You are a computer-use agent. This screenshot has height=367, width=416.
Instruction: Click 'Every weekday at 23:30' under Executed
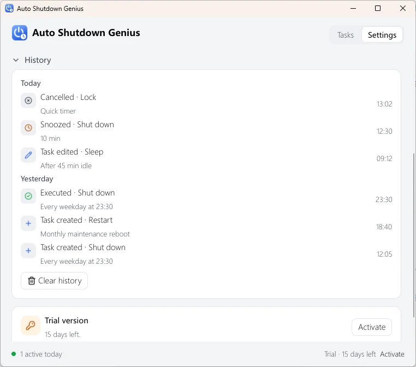tap(76, 207)
